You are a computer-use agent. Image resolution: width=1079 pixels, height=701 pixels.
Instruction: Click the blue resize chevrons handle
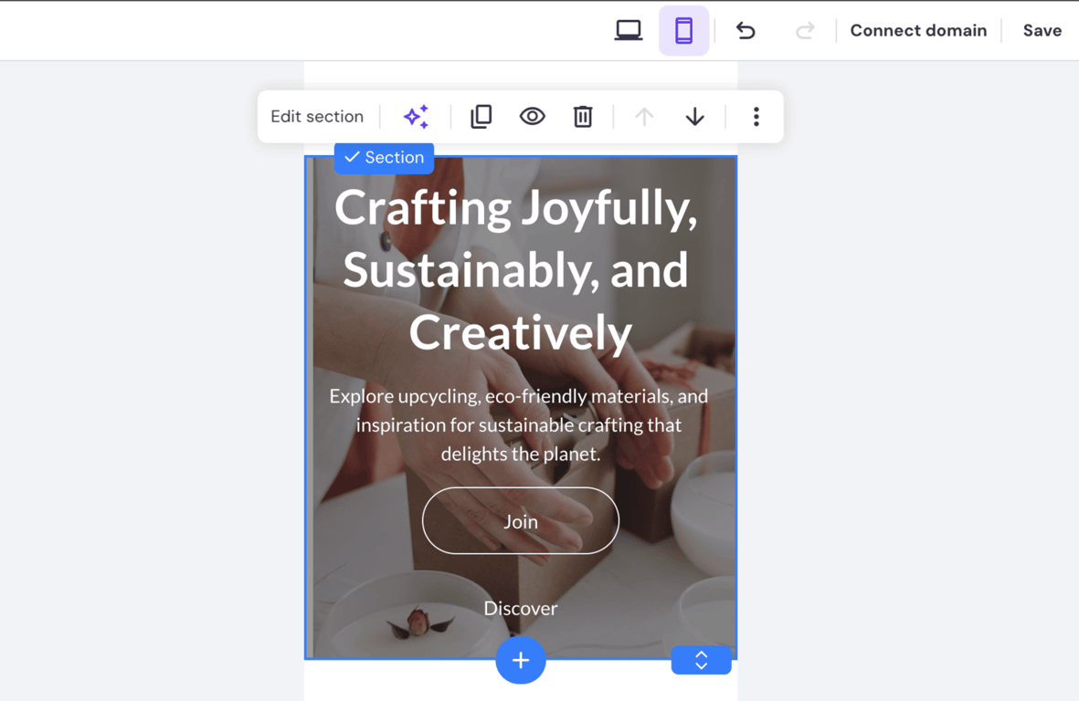pos(701,660)
